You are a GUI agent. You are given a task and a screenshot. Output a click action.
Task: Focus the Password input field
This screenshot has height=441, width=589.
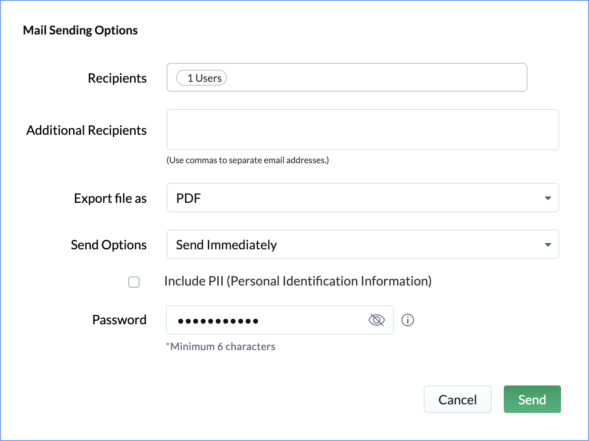[267, 320]
